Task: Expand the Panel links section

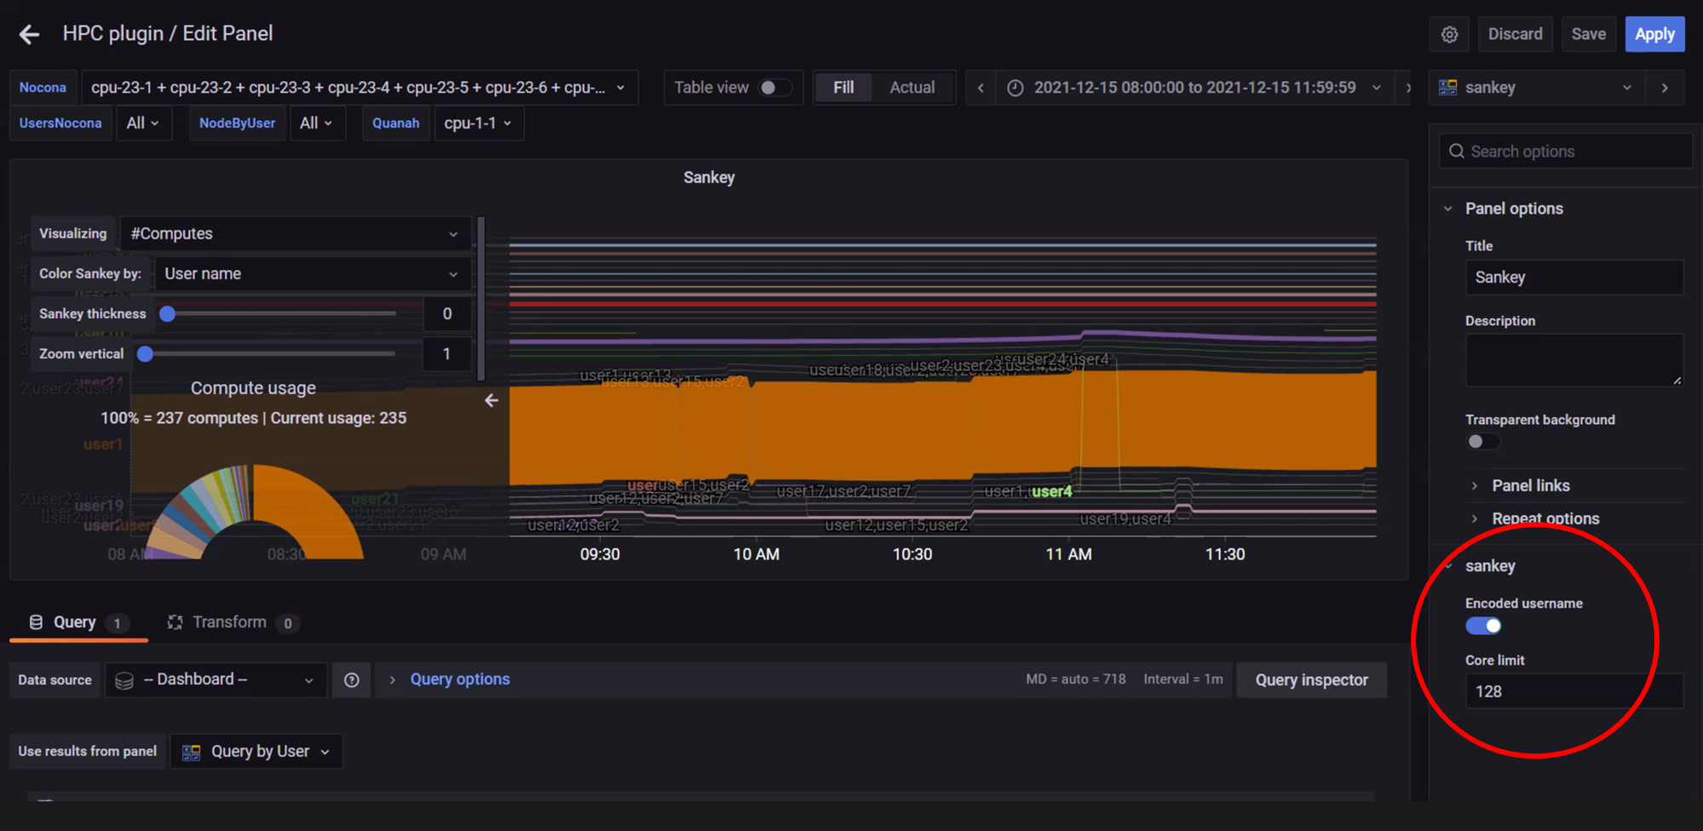Action: click(1530, 485)
